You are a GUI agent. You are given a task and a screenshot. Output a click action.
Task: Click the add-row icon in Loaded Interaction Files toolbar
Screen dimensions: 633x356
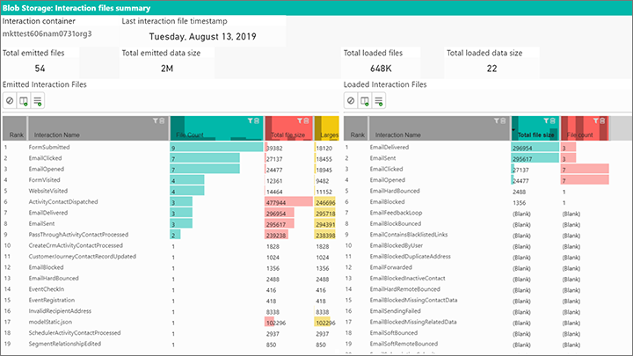coord(379,100)
